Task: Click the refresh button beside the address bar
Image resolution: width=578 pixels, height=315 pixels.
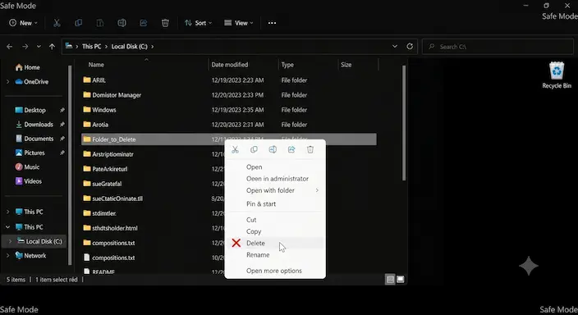Action: click(410, 47)
